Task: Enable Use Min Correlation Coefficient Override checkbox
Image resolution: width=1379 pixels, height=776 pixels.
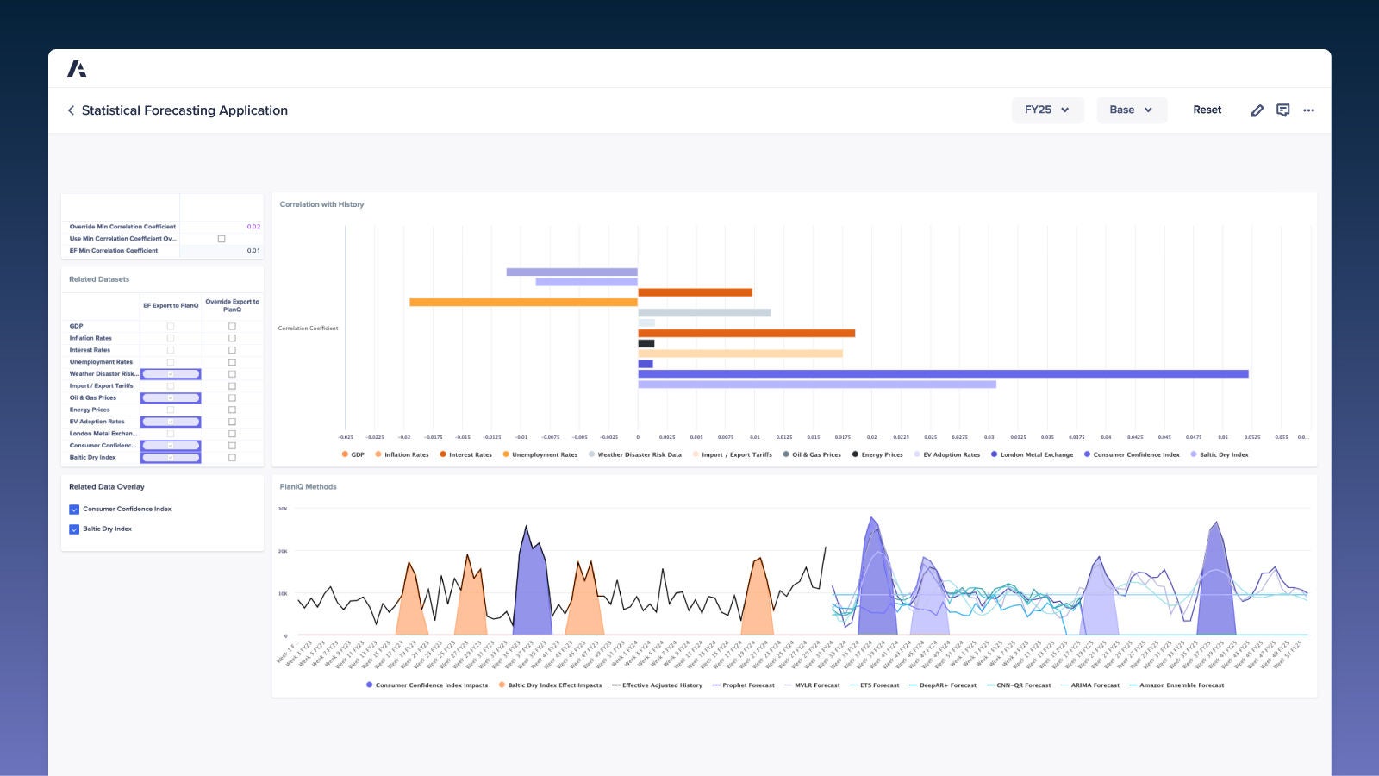Action: 222,239
